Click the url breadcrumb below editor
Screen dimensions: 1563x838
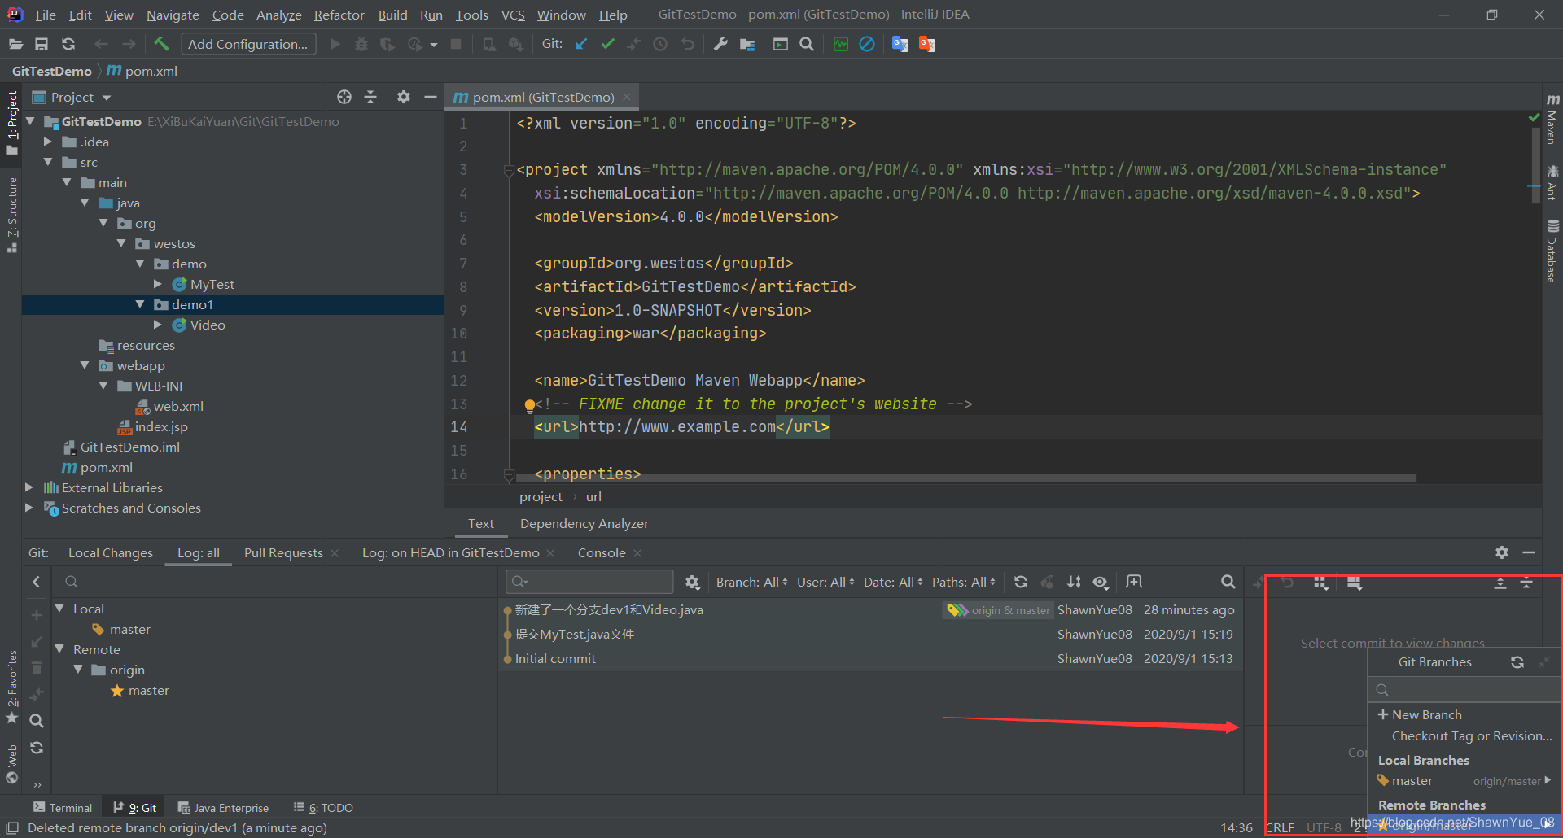click(593, 496)
